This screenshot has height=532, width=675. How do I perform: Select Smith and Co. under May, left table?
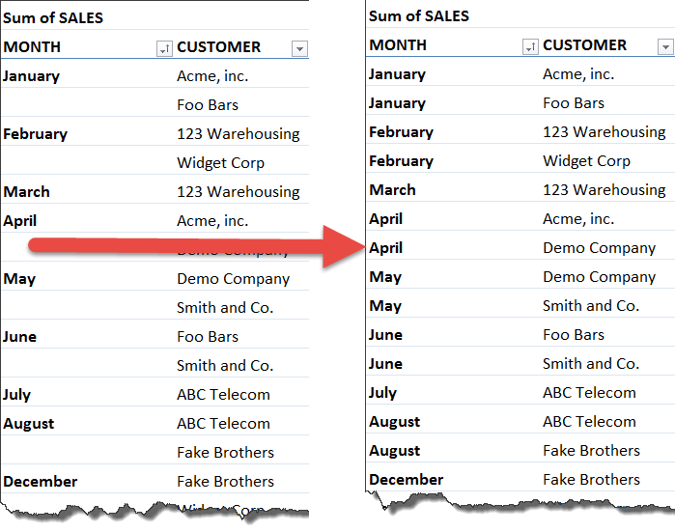pyautogui.click(x=225, y=308)
